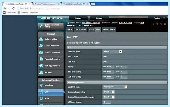Go back using the browser back arrow
The width and height of the screenshot is (170, 107).
pyautogui.click(x=5, y=8)
